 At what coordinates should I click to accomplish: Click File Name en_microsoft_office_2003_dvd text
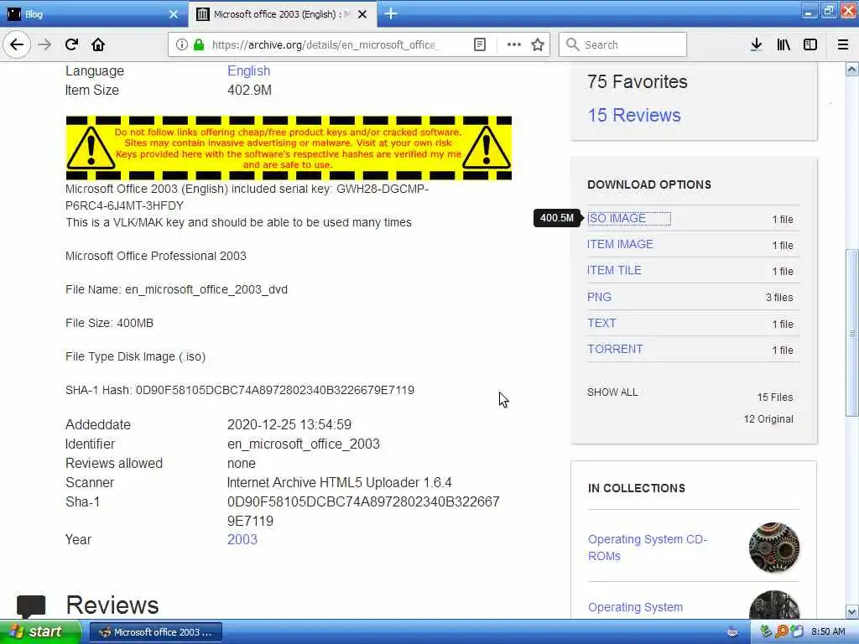pyautogui.click(x=176, y=289)
